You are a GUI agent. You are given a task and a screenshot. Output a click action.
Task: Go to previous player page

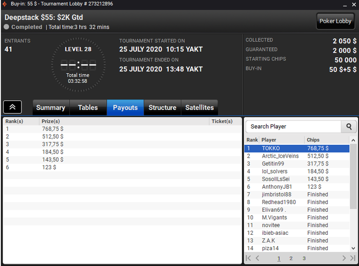tap(257, 258)
